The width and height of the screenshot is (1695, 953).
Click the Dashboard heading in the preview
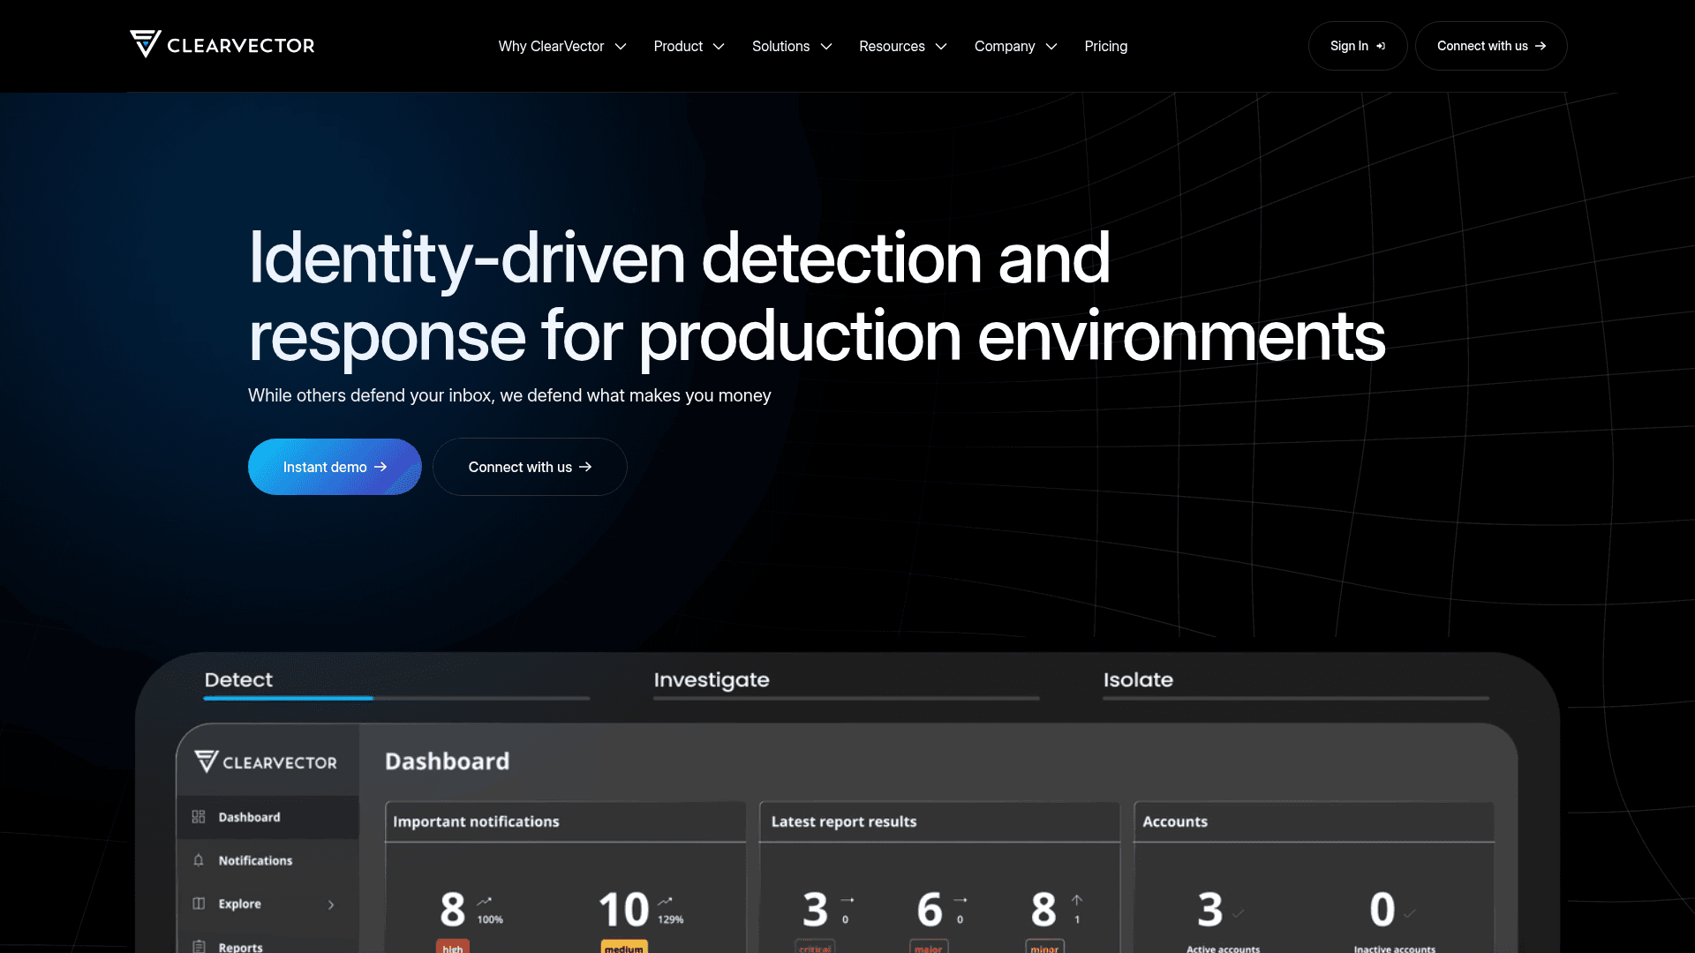point(447,761)
